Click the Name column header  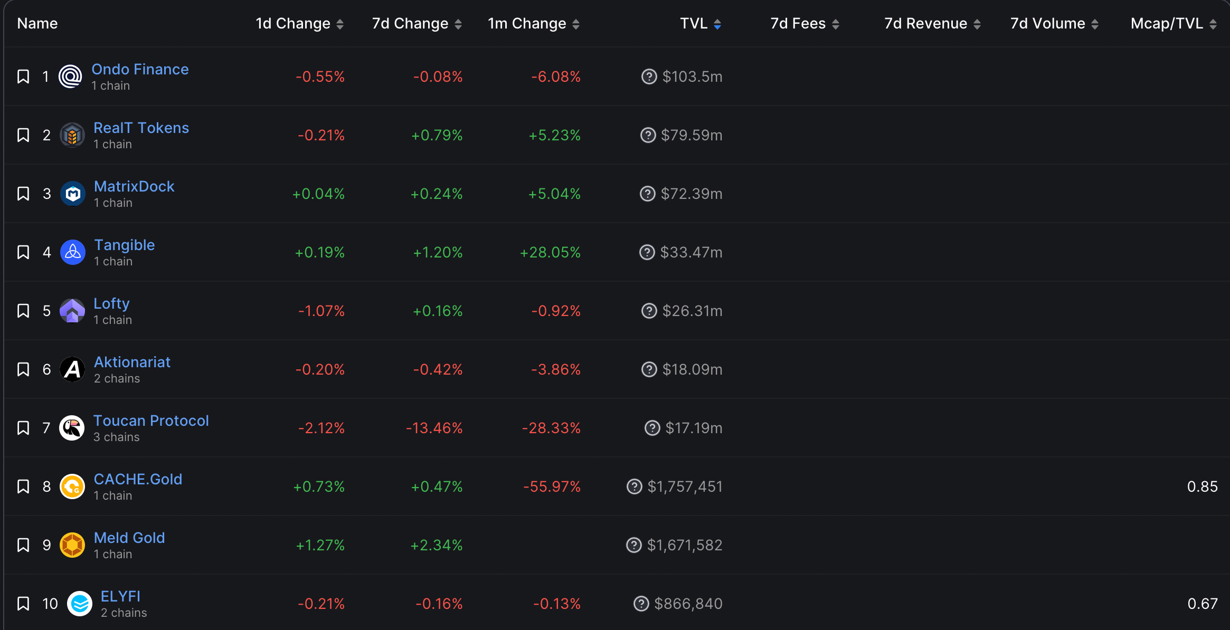(37, 24)
